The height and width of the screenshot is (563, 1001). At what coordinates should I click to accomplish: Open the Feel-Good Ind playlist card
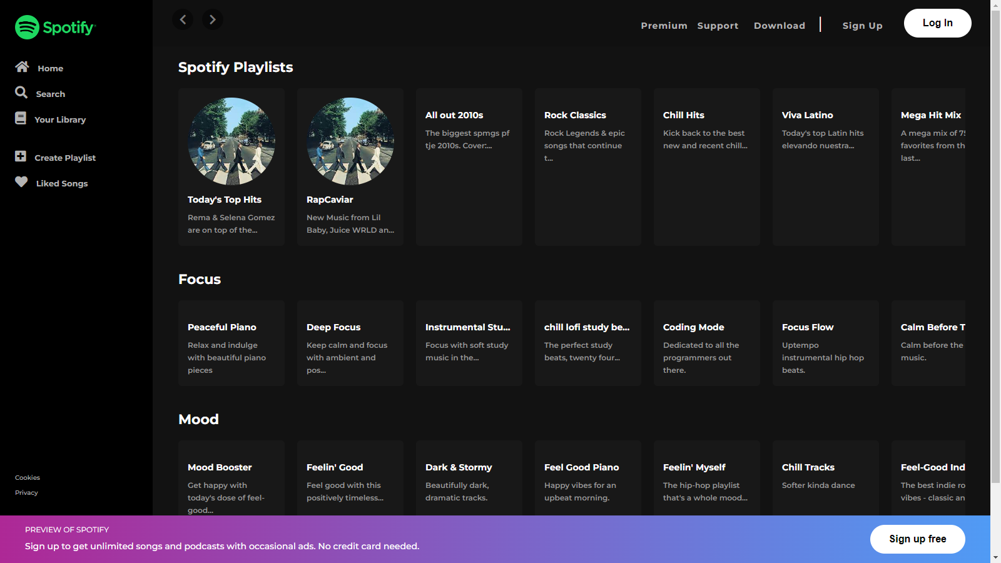click(x=928, y=478)
